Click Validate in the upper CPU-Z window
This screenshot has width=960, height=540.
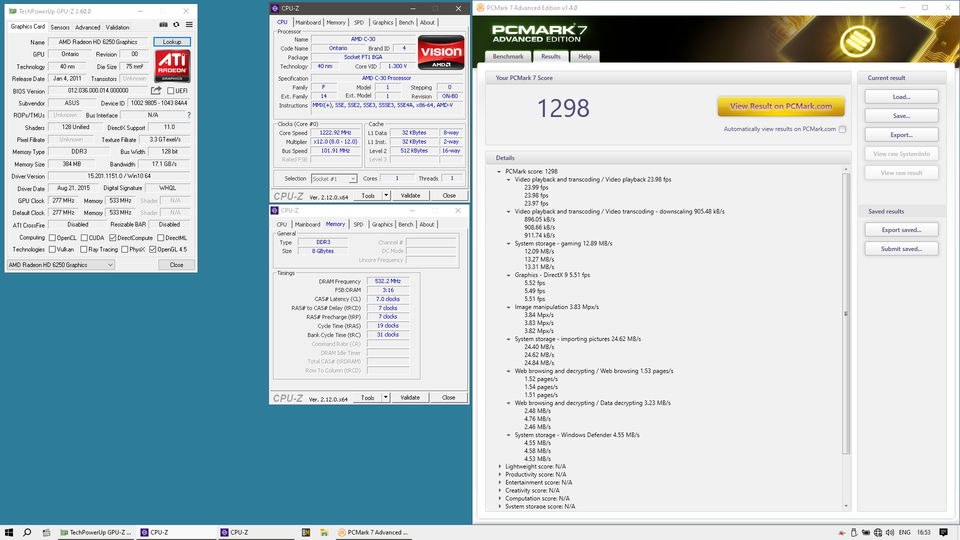tap(410, 195)
